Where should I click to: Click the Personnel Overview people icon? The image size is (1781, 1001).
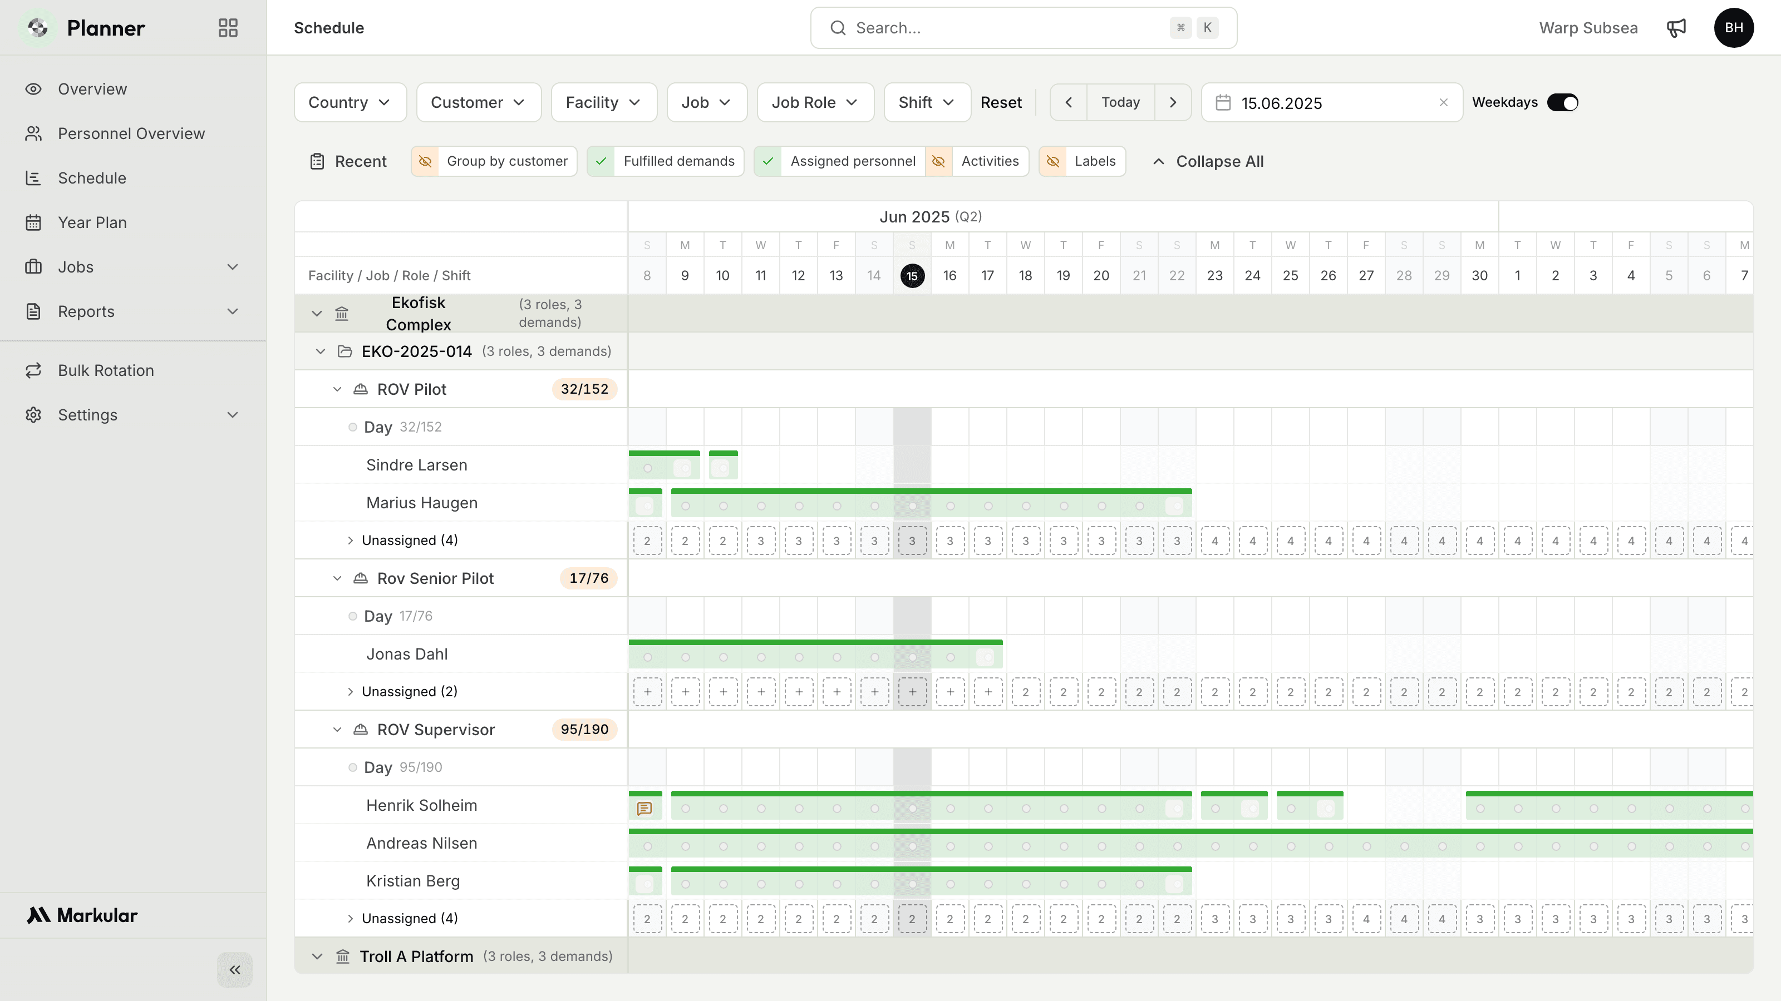point(33,133)
